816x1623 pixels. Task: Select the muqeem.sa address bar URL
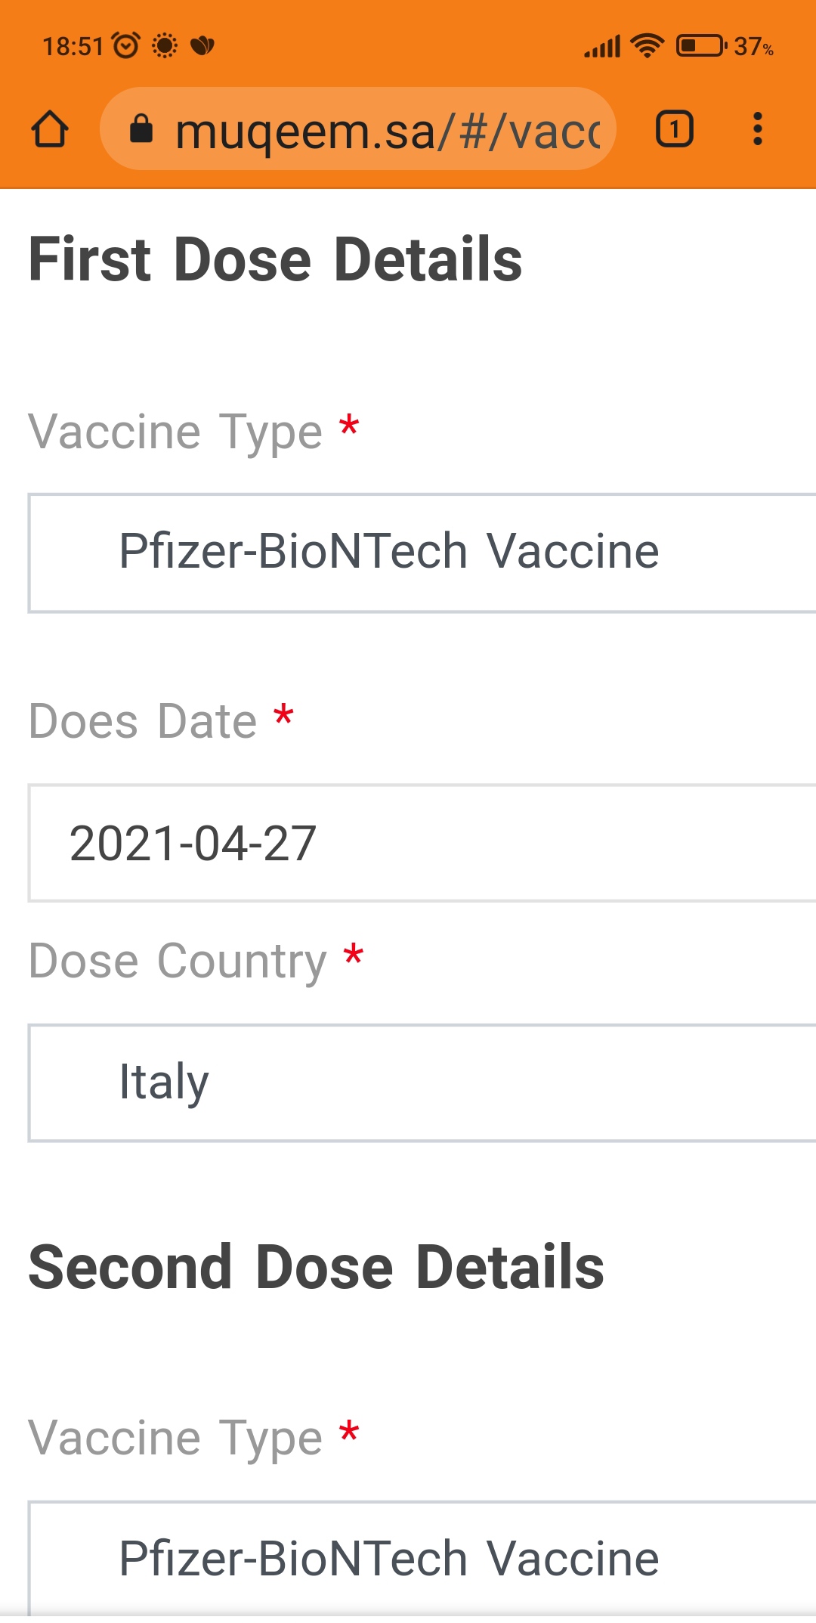click(x=388, y=131)
